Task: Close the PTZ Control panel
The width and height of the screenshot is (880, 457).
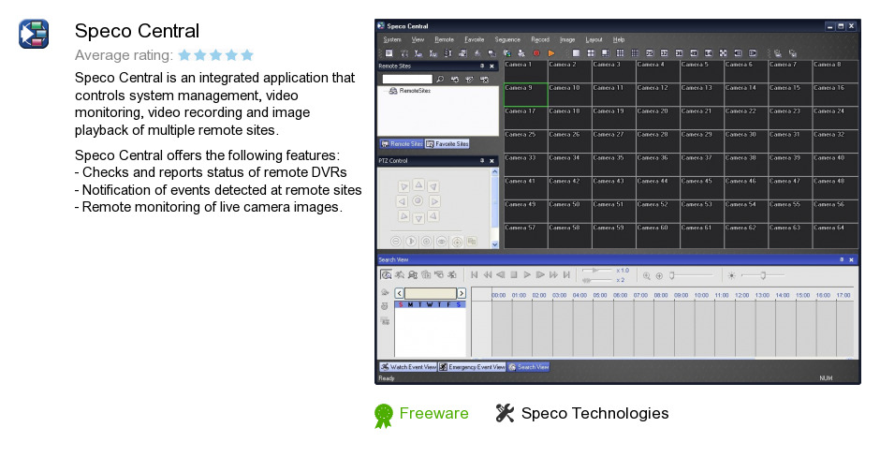Action: pyautogui.click(x=492, y=160)
